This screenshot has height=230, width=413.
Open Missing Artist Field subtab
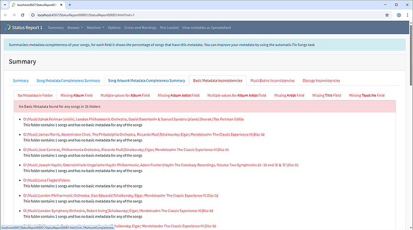(x=289, y=95)
